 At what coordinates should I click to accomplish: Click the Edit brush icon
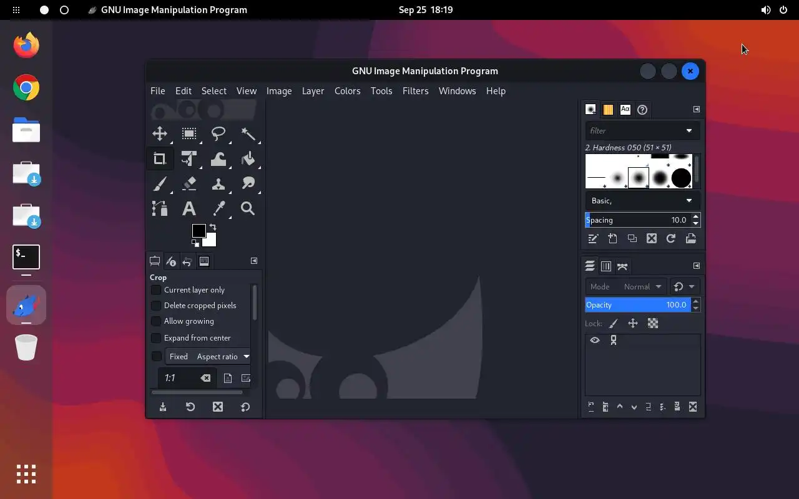[593, 239]
